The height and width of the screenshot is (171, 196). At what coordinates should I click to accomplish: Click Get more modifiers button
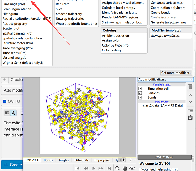point(176,73)
